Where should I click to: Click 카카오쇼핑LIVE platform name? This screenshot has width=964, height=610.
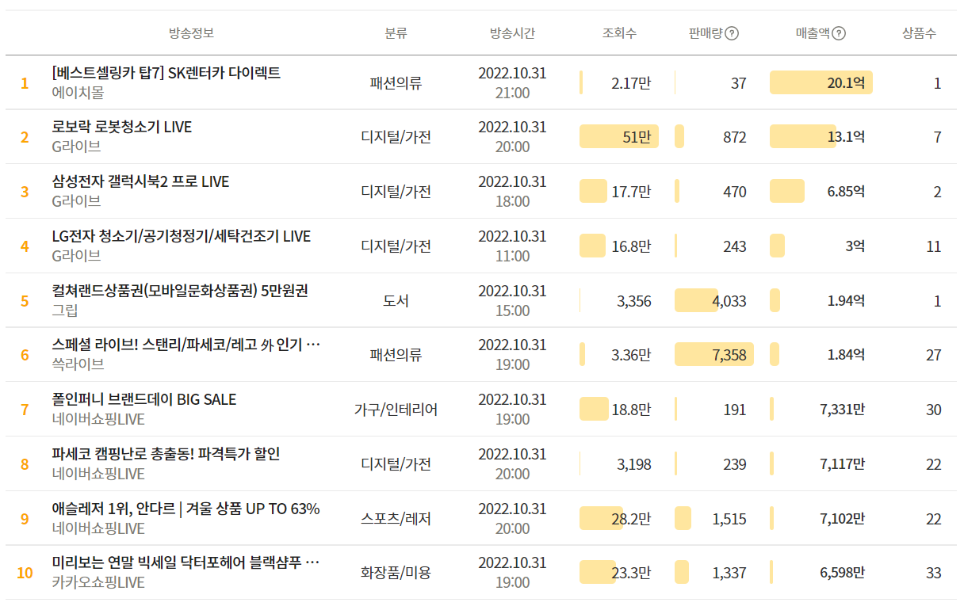[98, 582]
